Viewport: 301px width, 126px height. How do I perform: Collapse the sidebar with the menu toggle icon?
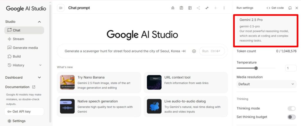pyautogui.click(x=61, y=8)
